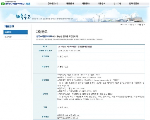The image size is (150, 120).
Task: Click the 채용공고 sidebar heading
Action: click(9, 26)
